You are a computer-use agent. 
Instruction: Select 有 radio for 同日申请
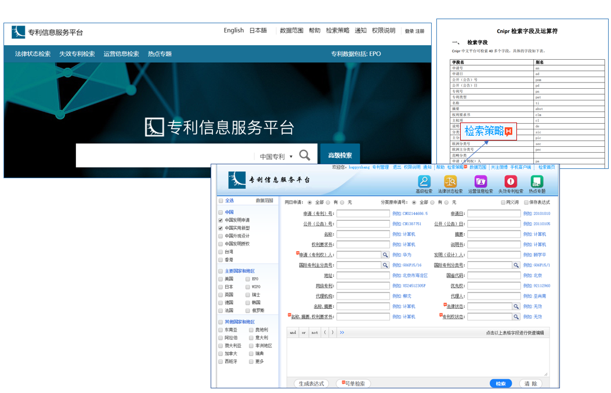328,203
